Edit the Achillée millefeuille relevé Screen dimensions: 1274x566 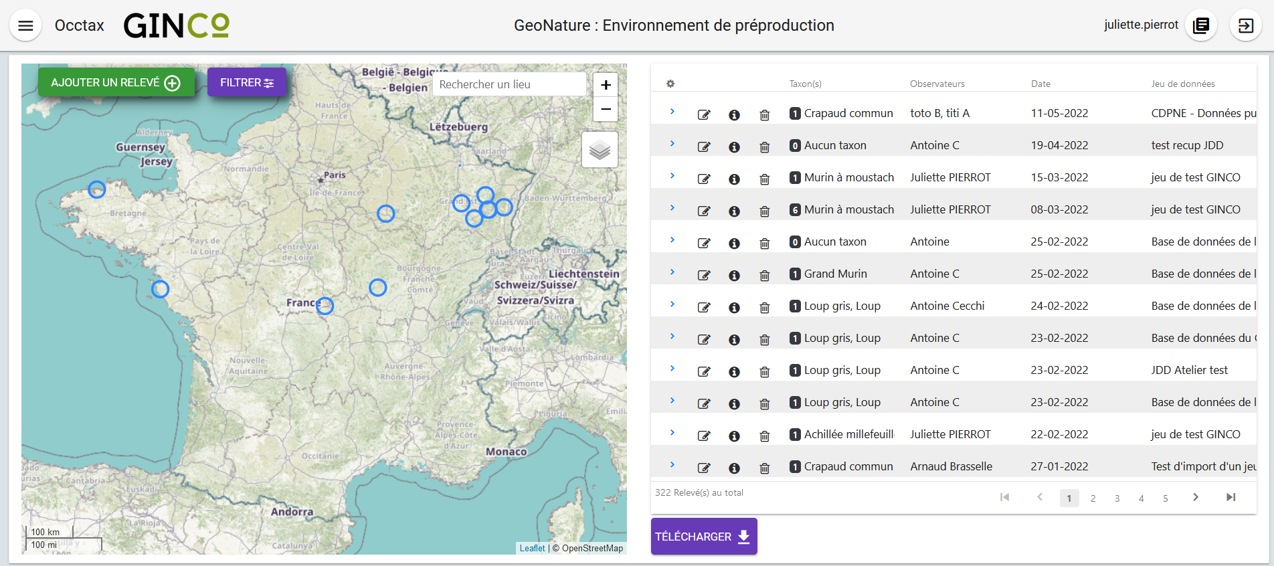point(704,436)
